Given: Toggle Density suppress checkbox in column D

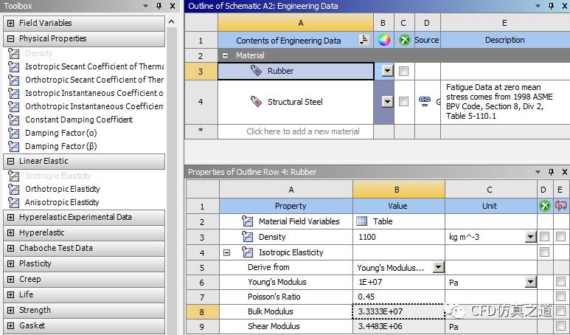Looking at the screenshot, I should (544, 237).
